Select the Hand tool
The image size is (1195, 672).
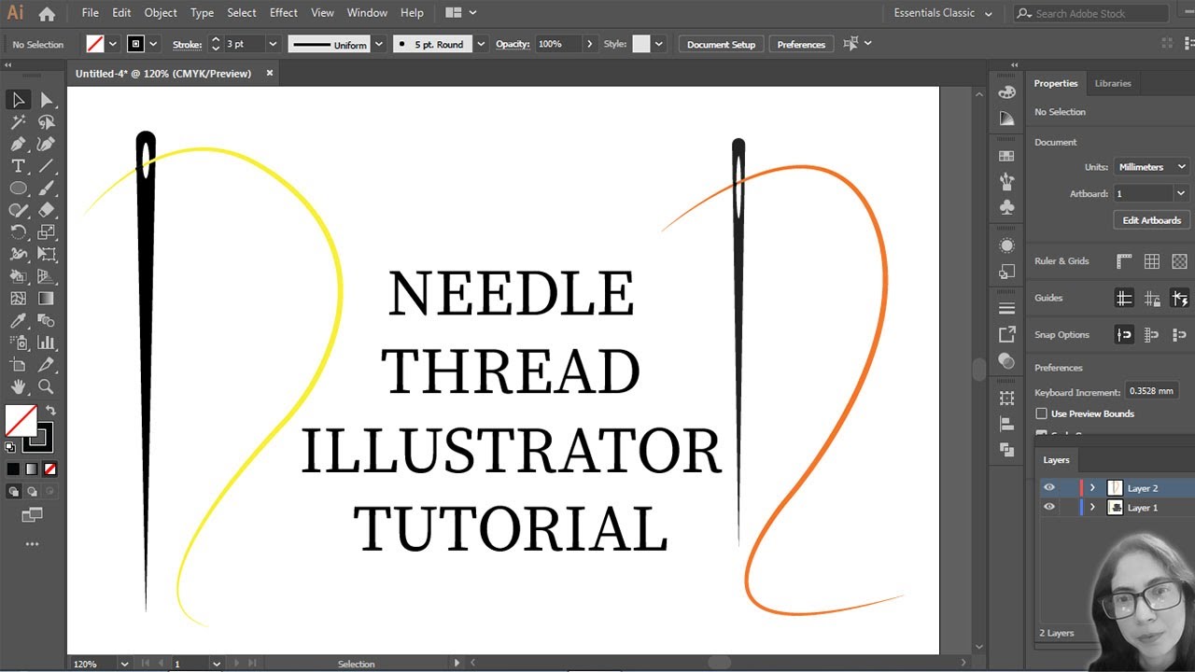18,386
